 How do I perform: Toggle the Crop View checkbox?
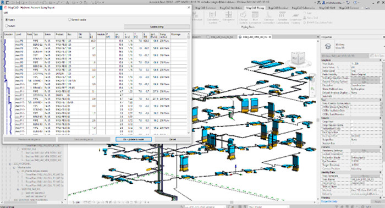tap(352, 122)
